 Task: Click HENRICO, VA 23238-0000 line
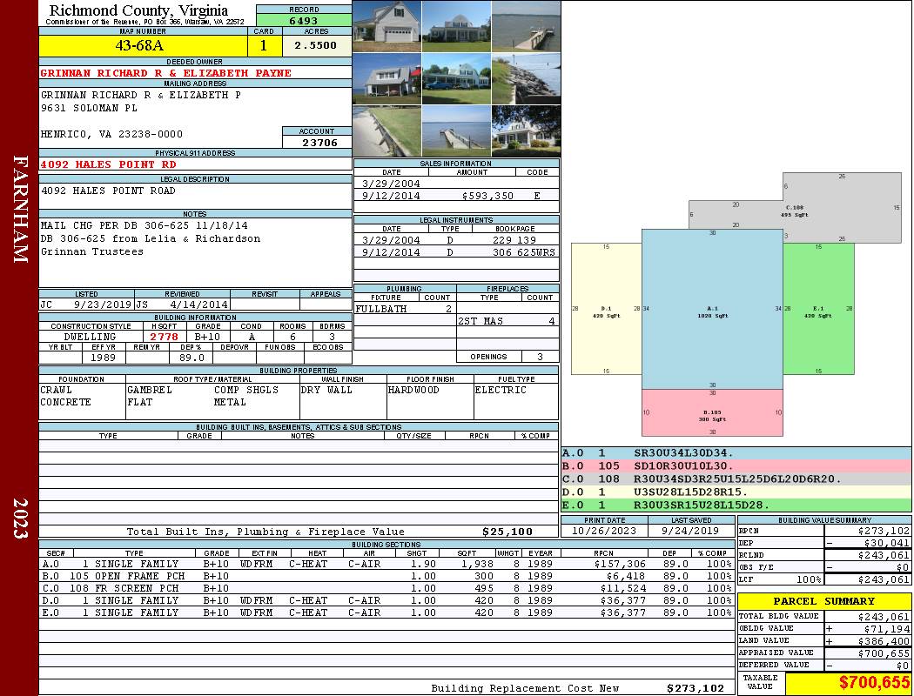pyautogui.click(x=111, y=134)
